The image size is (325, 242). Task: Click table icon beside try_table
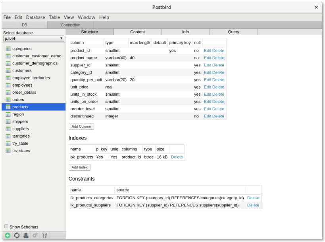[8, 144]
